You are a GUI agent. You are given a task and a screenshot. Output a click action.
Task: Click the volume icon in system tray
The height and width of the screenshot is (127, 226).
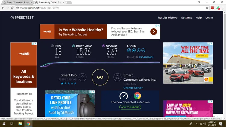[x=205, y=124]
